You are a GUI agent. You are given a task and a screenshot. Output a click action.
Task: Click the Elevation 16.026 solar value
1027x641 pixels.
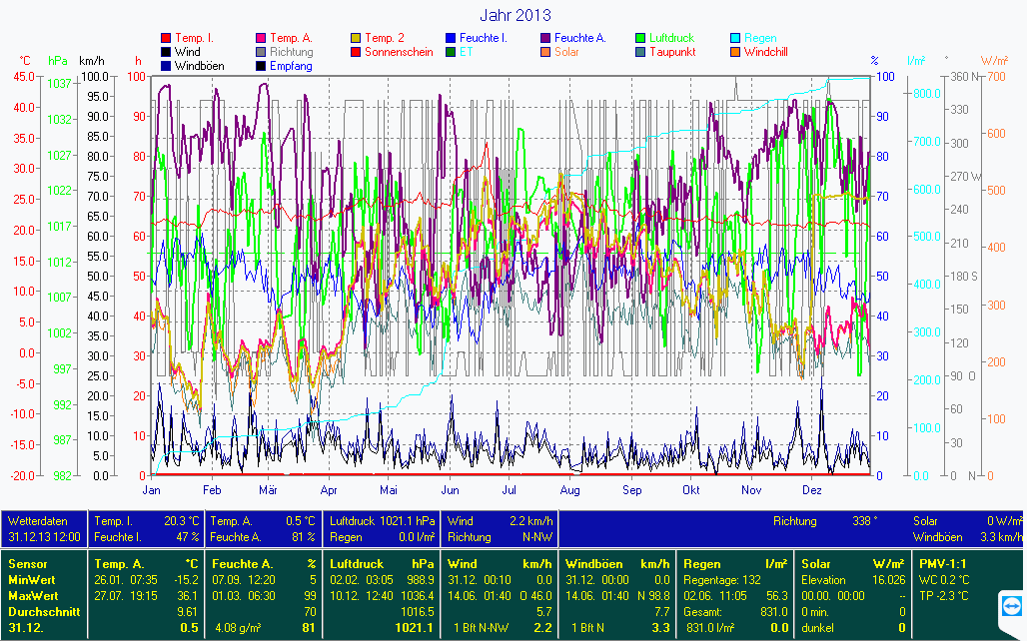click(853, 579)
